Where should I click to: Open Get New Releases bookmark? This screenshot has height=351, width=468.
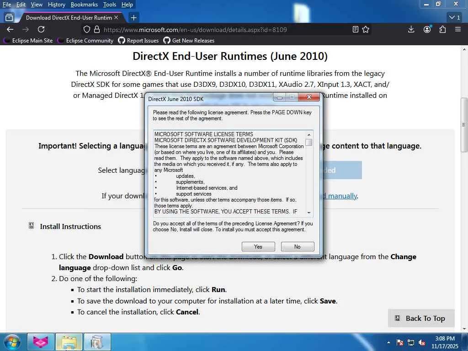point(189,41)
